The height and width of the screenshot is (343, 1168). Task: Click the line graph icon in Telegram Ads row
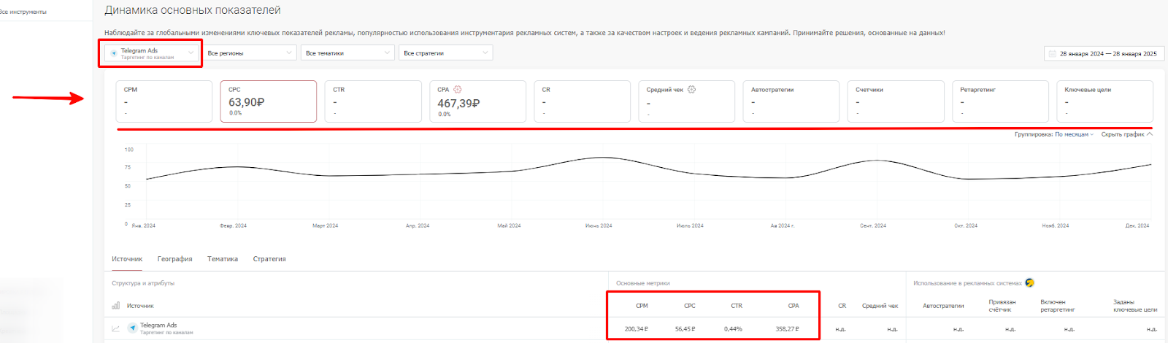[116, 328]
